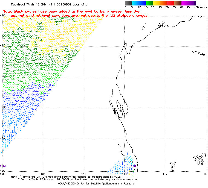Image resolution: width=208 pixels, height=188 pixels.
Task: Click the '-22' latitude axis label
Action: pos(3,46)
